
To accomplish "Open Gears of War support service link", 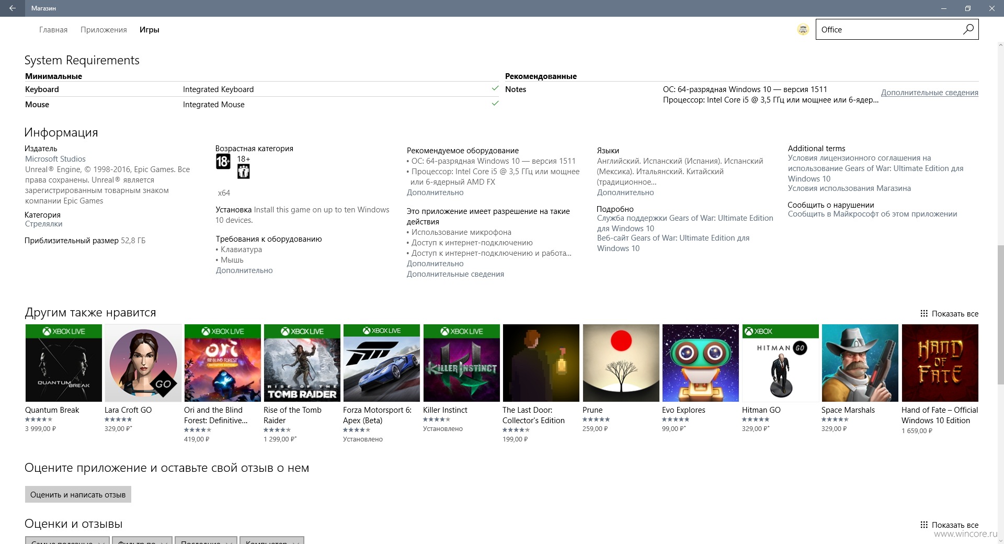I will [684, 223].
